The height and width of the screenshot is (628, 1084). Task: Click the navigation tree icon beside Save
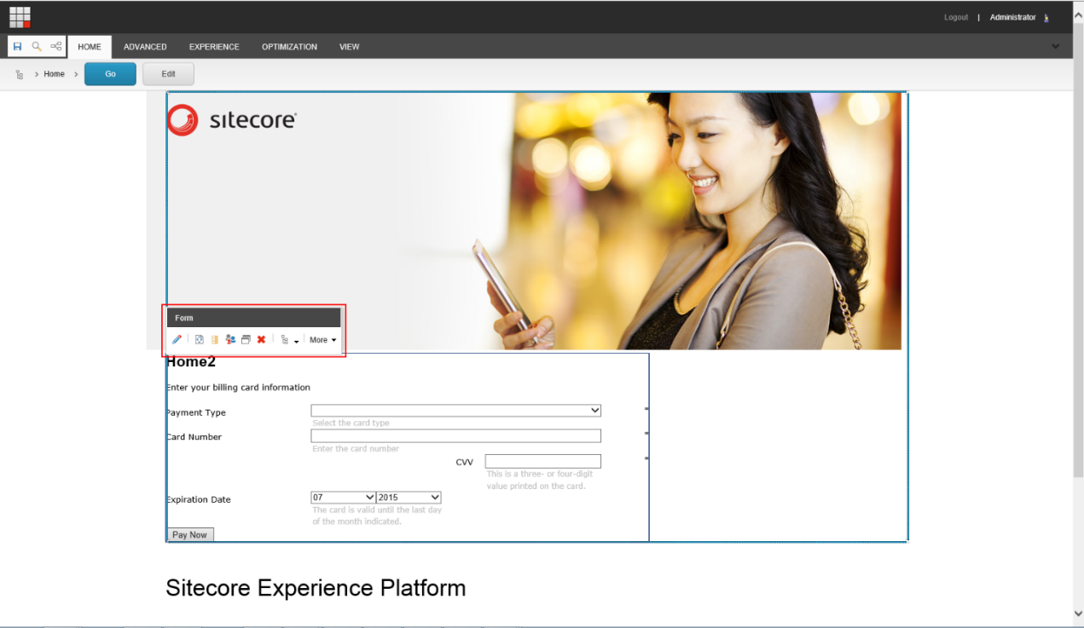pyautogui.click(x=55, y=47)
